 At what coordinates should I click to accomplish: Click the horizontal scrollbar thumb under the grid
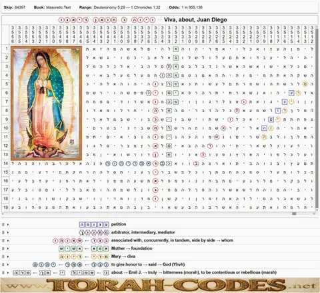(294, 214)
